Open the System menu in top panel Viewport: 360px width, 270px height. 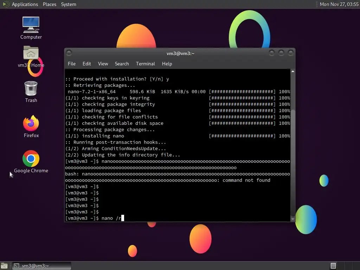69,4
